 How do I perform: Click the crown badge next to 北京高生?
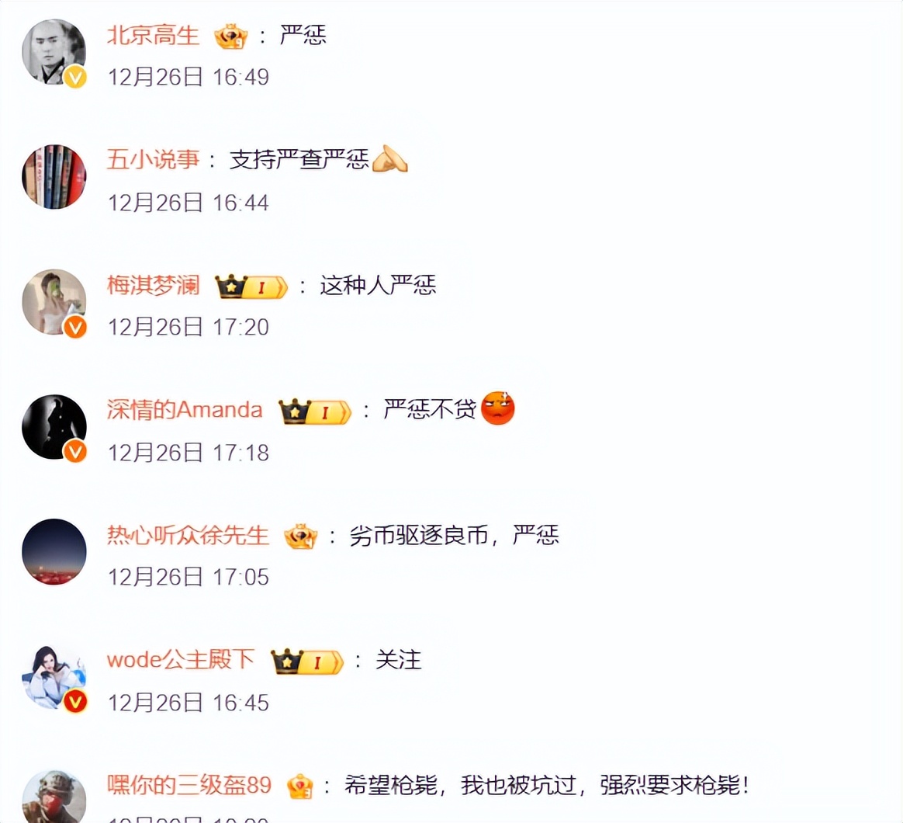tap(231, 36)
